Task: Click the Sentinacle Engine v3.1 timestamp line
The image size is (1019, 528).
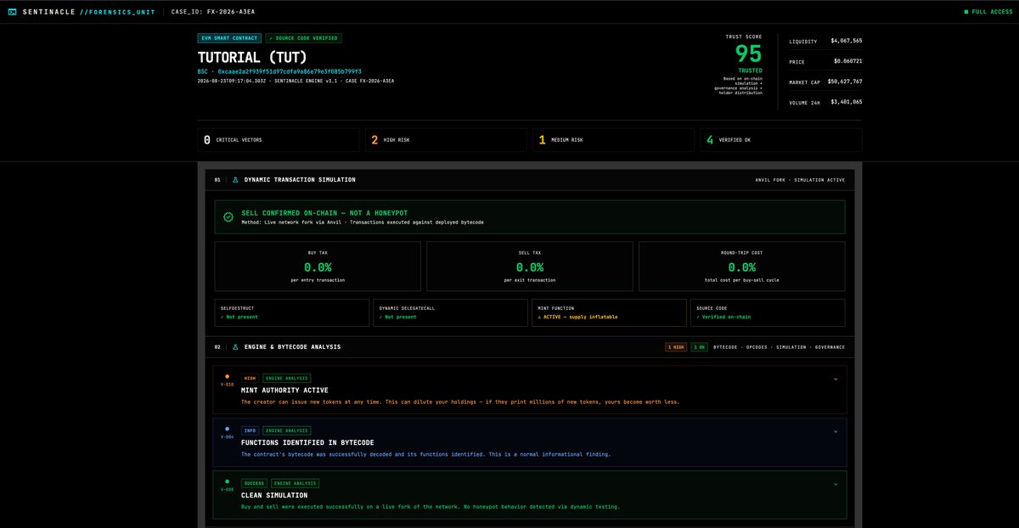Action: tap(296, 81)
